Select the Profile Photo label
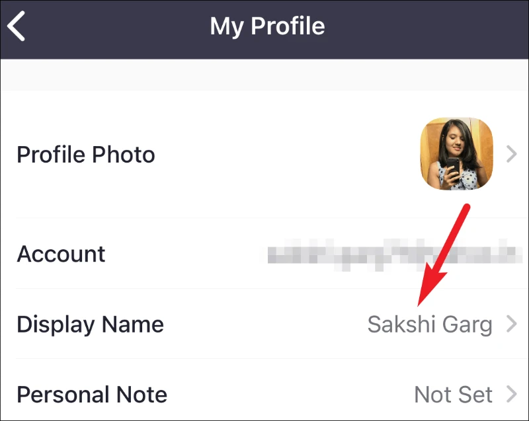Viewport: 529px width, 421px height. 86,155
